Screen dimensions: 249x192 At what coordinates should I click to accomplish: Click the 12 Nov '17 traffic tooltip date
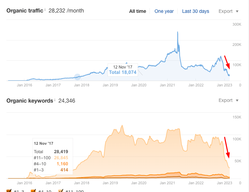(x=122, y=67)
